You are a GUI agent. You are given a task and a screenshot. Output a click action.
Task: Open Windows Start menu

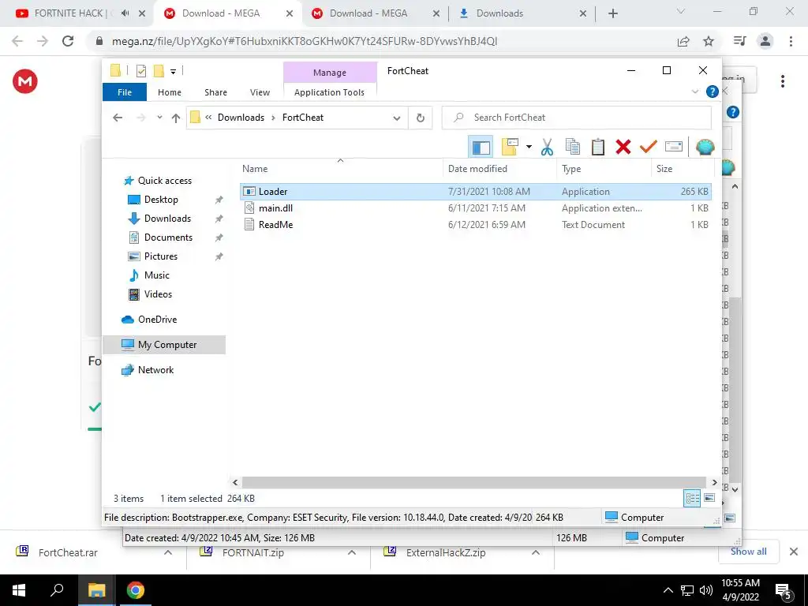click(x=19, y=590)
